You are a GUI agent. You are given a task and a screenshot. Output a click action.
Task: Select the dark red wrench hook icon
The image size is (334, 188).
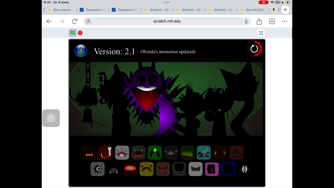coord(106,153)
